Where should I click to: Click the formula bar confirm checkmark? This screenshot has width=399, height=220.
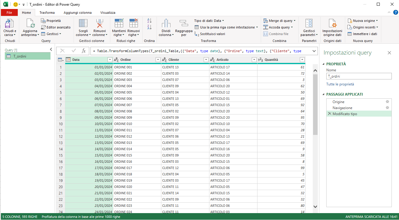74,51
